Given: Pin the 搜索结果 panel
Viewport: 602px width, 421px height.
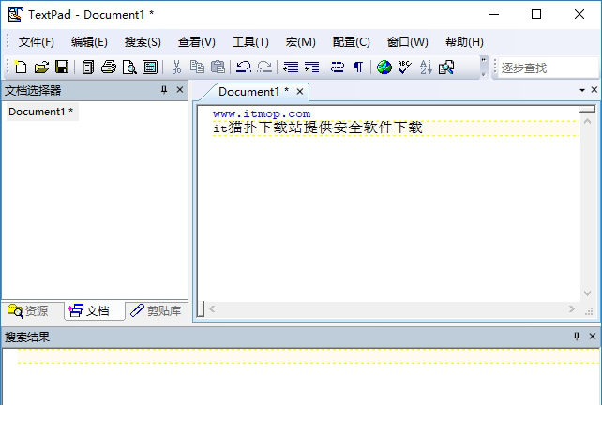Looking at the screenshot, I should tap(577, 337).
